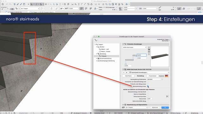Screen dimensions: 203x114
Task: Collapse the Bekleidung tree node
Action: (x=96, y=54)
